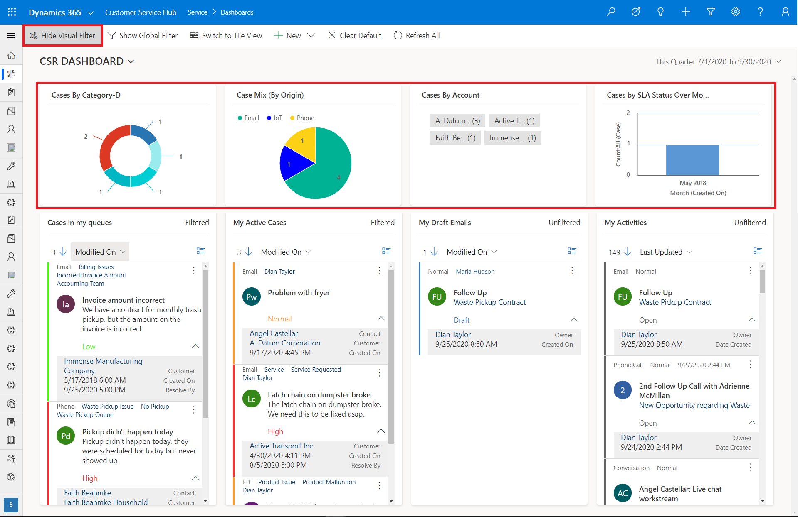The width and height of the screenshot is (798, 517).
Task: Open the Dynamics 365 app dropdown chevron
Action: click(91, 13)
